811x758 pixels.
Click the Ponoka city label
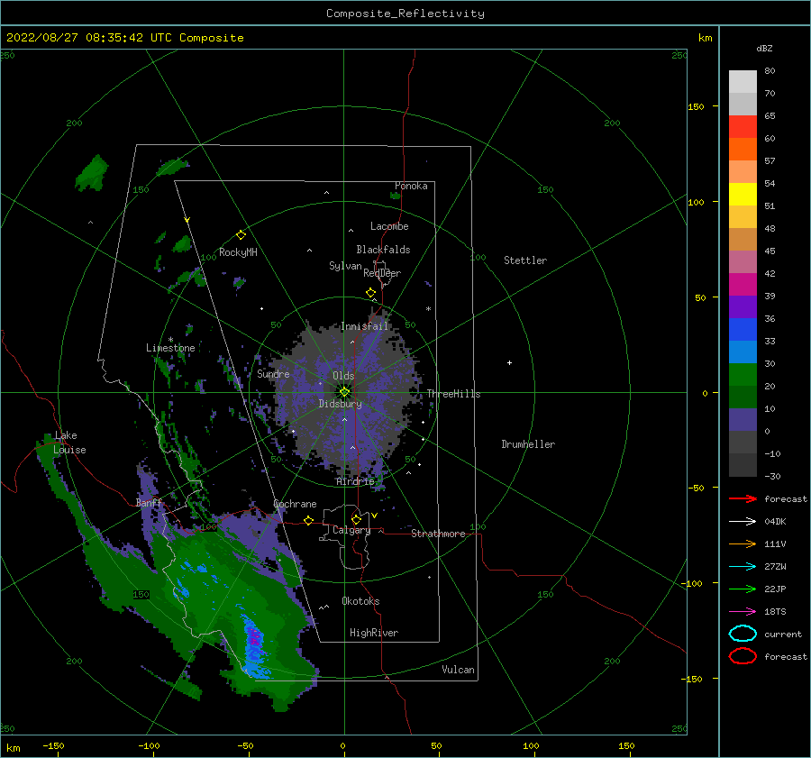coord(411,186)
